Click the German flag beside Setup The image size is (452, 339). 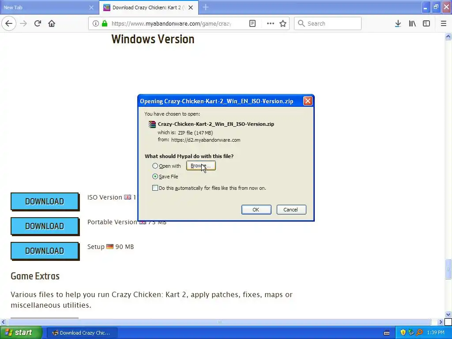pos(110,247)
